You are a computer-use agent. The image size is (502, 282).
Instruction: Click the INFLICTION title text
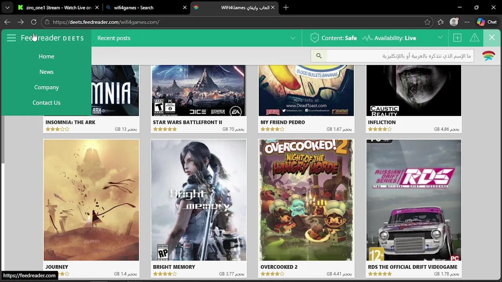coord(382,122)
